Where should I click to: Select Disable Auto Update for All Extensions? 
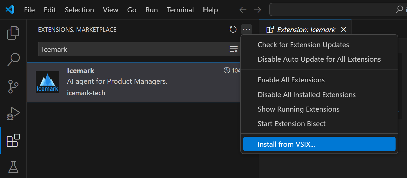click(319, 59)
